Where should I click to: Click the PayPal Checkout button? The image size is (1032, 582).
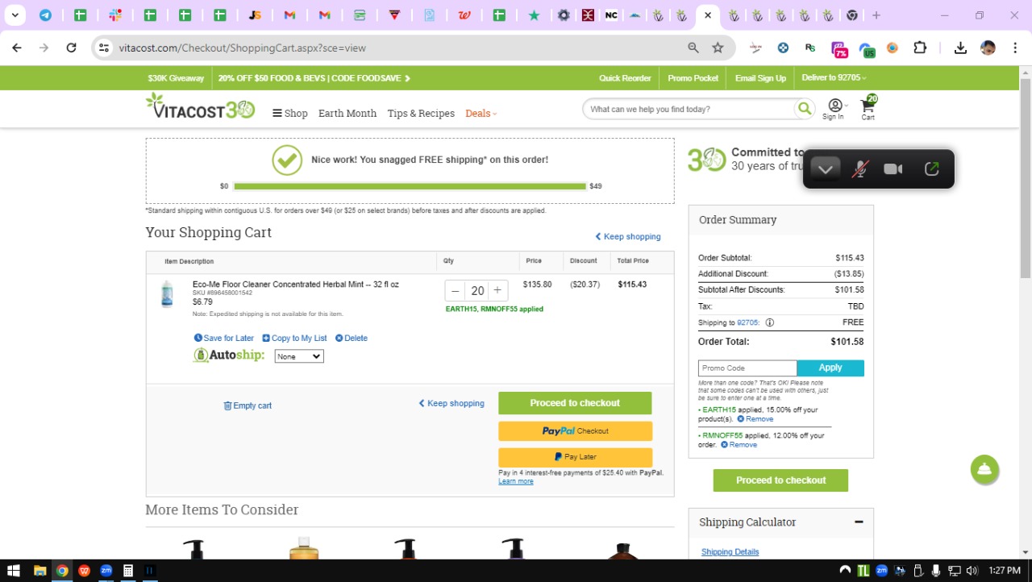(x=575, y=431)
